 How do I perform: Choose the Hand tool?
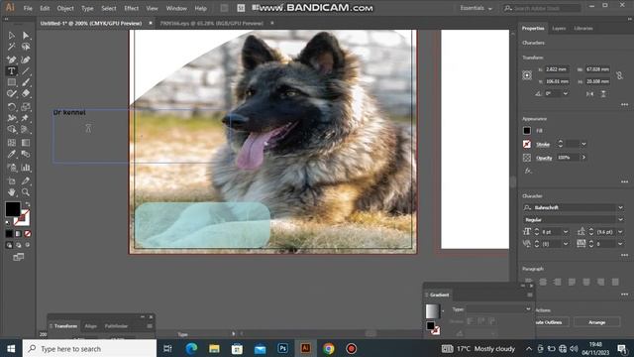click(11, 192)
